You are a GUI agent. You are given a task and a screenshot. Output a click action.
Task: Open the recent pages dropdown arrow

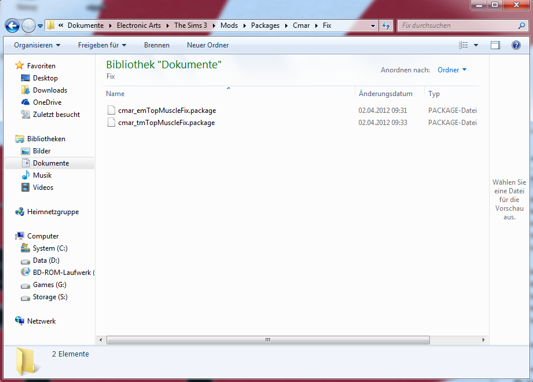pyautogui.click(x=40, y=26)
